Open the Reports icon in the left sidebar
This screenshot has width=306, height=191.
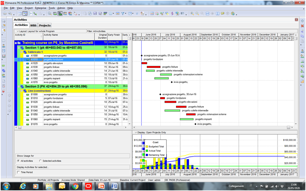coord(4,51)
